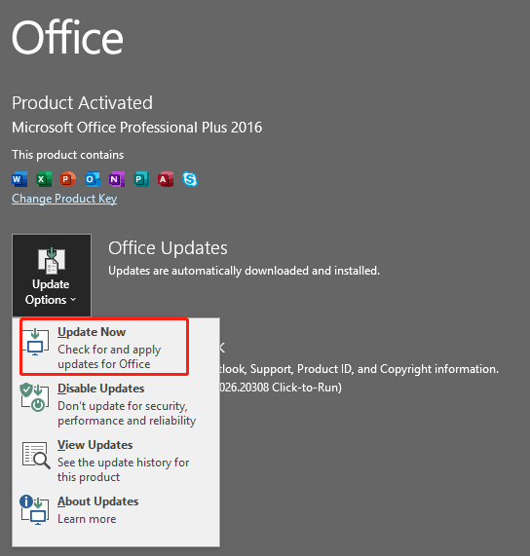Click the "Click-to-Run)" version text
This screenshot has width=530, height=556.
(x=307, y=388)
